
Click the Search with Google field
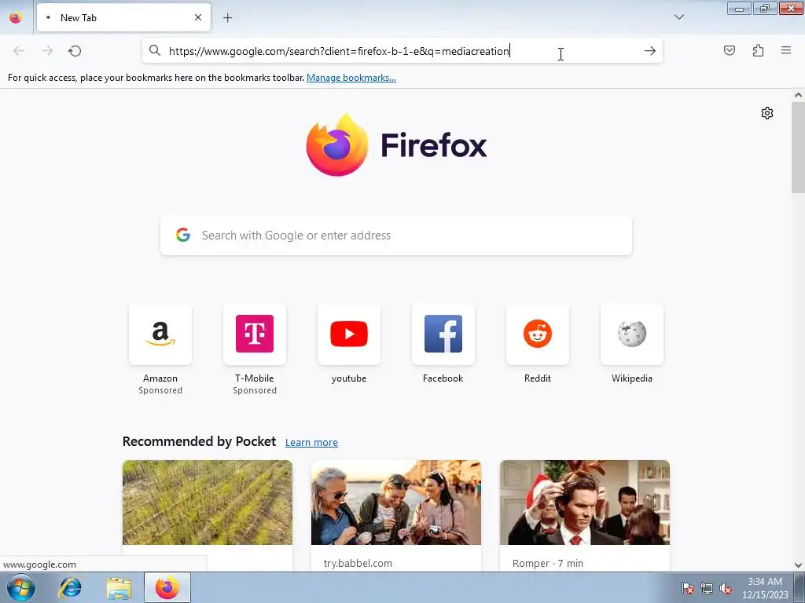pos(396,236)
